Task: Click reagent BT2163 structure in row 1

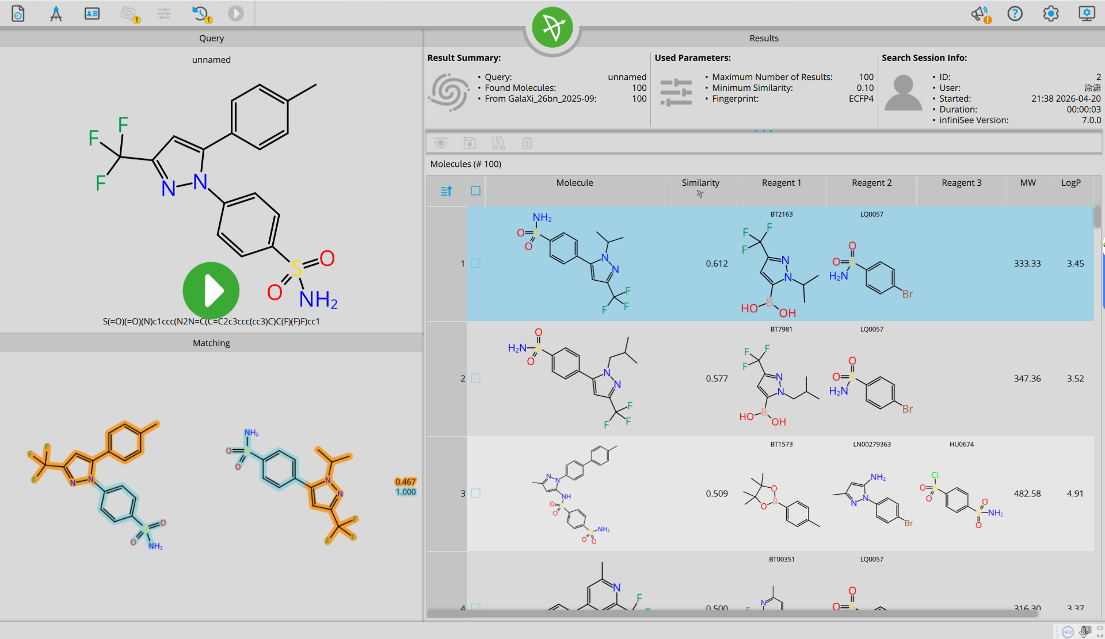Action: coord(780,269)
